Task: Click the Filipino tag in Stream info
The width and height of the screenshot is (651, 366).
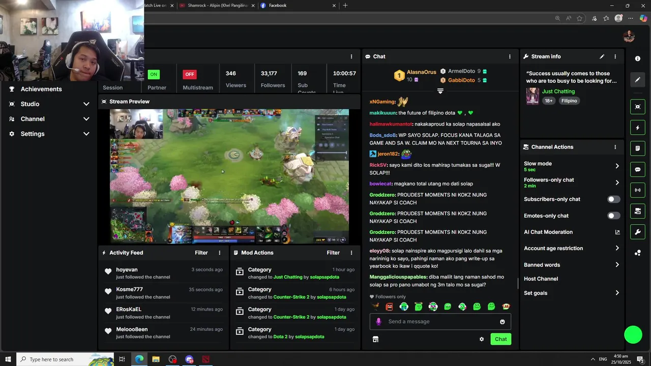Action: coord(569,101)
